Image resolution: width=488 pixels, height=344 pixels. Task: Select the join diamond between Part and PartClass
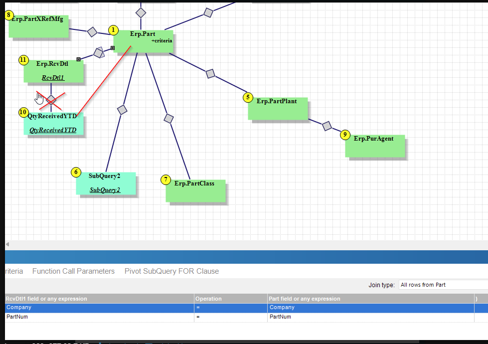tap(168, 119)
